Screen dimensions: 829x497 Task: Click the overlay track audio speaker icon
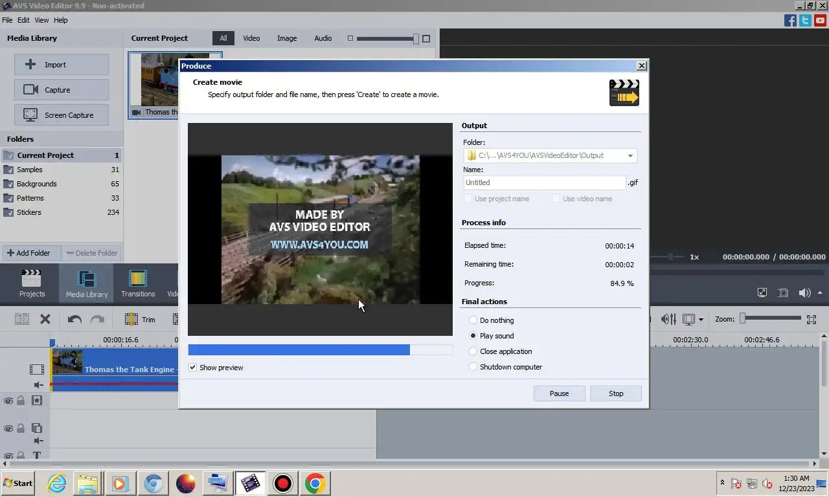coord(38,441)
